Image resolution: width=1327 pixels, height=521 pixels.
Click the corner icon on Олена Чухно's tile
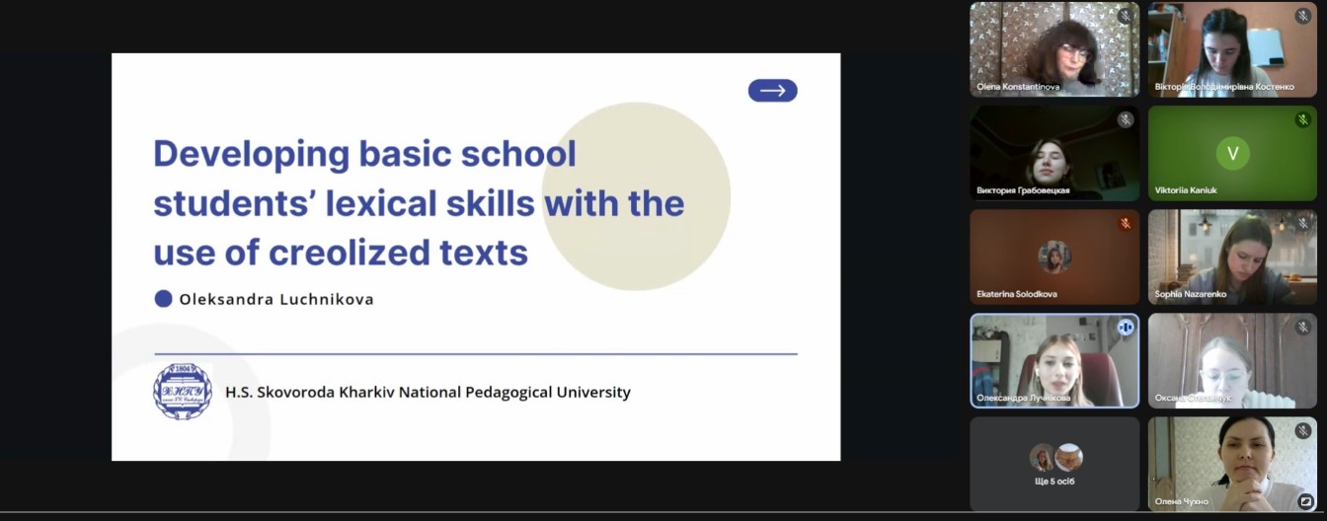pyautogui.click(x=1305, y=501)
